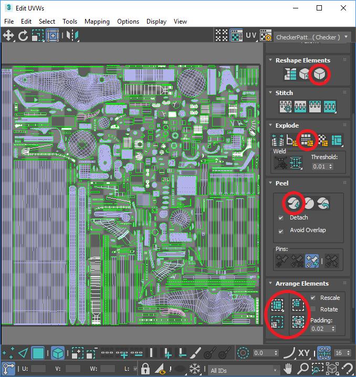Screen dimensions: 356x377
Task: Open the CheckerPatt (Checker) texture dropdown
Action: click(x=311, y=37)
